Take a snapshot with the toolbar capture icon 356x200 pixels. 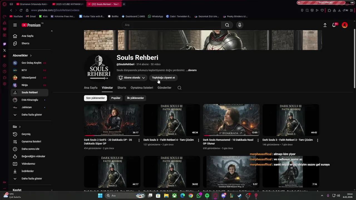(307, 10)
